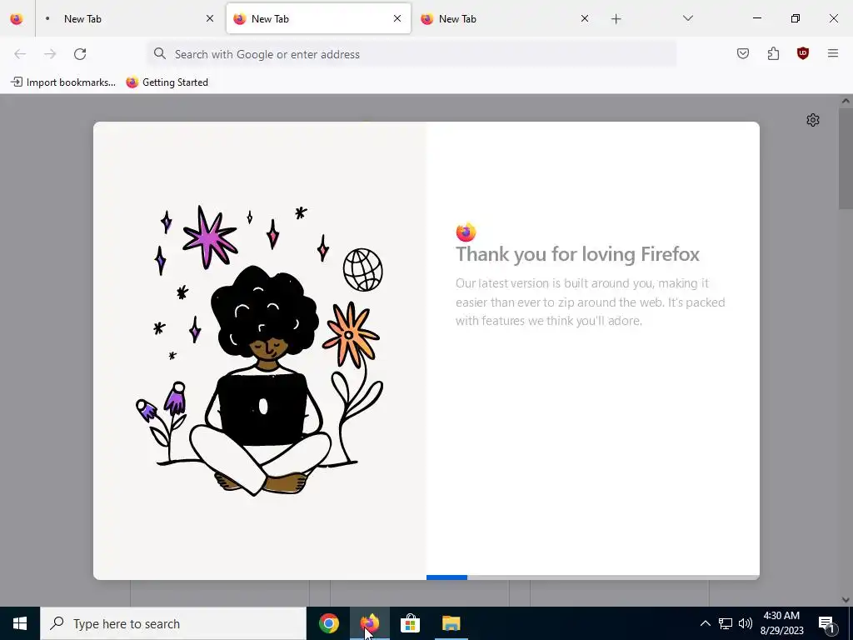This screenshot has height=640, width=853.
Task: Go back with the back arrow
Action: click(20, 54)
